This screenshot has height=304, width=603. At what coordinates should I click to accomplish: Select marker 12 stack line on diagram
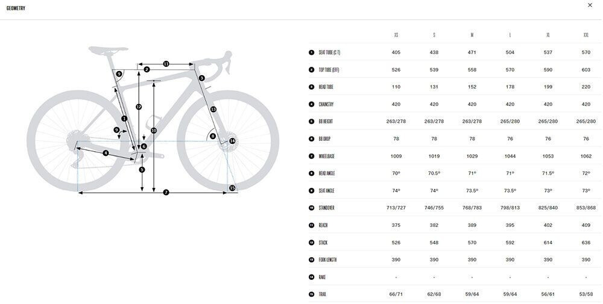pos(139,107)
